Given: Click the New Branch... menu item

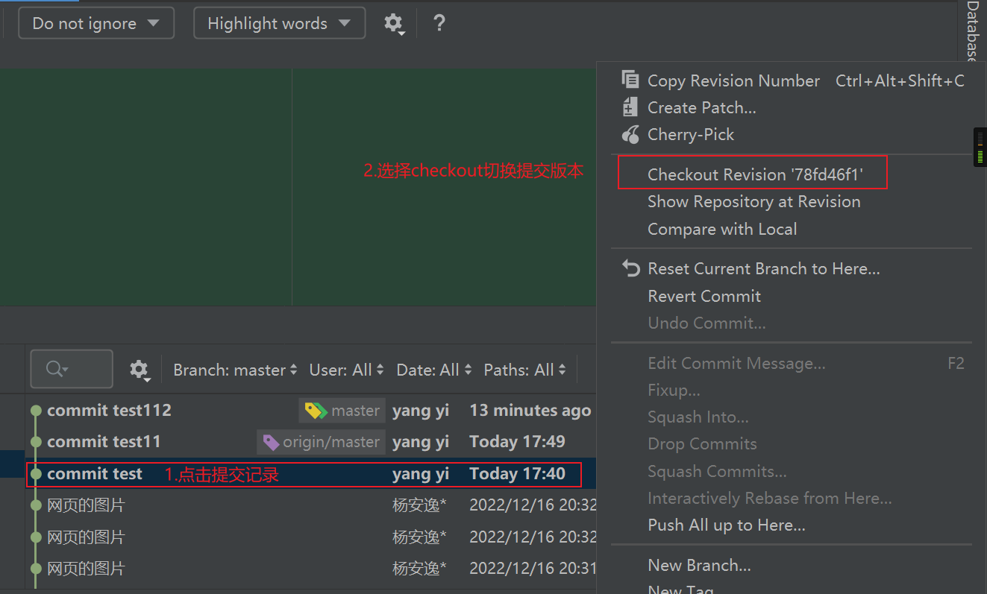Looking at the screenshot, I should click(699, 565).
